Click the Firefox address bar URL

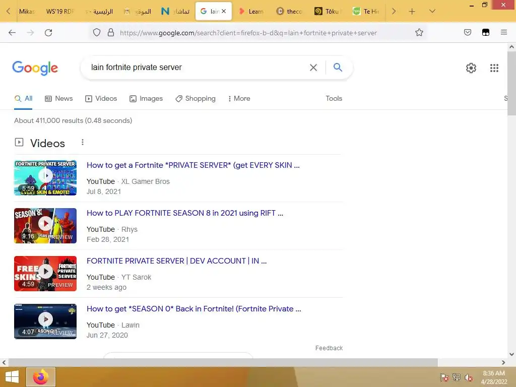pos(248,33)
